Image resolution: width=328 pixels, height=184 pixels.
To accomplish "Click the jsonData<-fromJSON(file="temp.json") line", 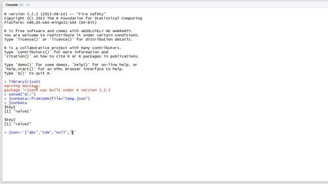I will point(47,99).
